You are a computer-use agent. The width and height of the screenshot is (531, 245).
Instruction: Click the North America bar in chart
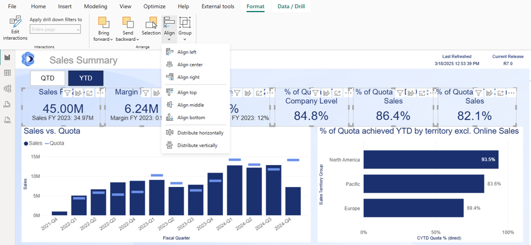(x=430, y=159)
